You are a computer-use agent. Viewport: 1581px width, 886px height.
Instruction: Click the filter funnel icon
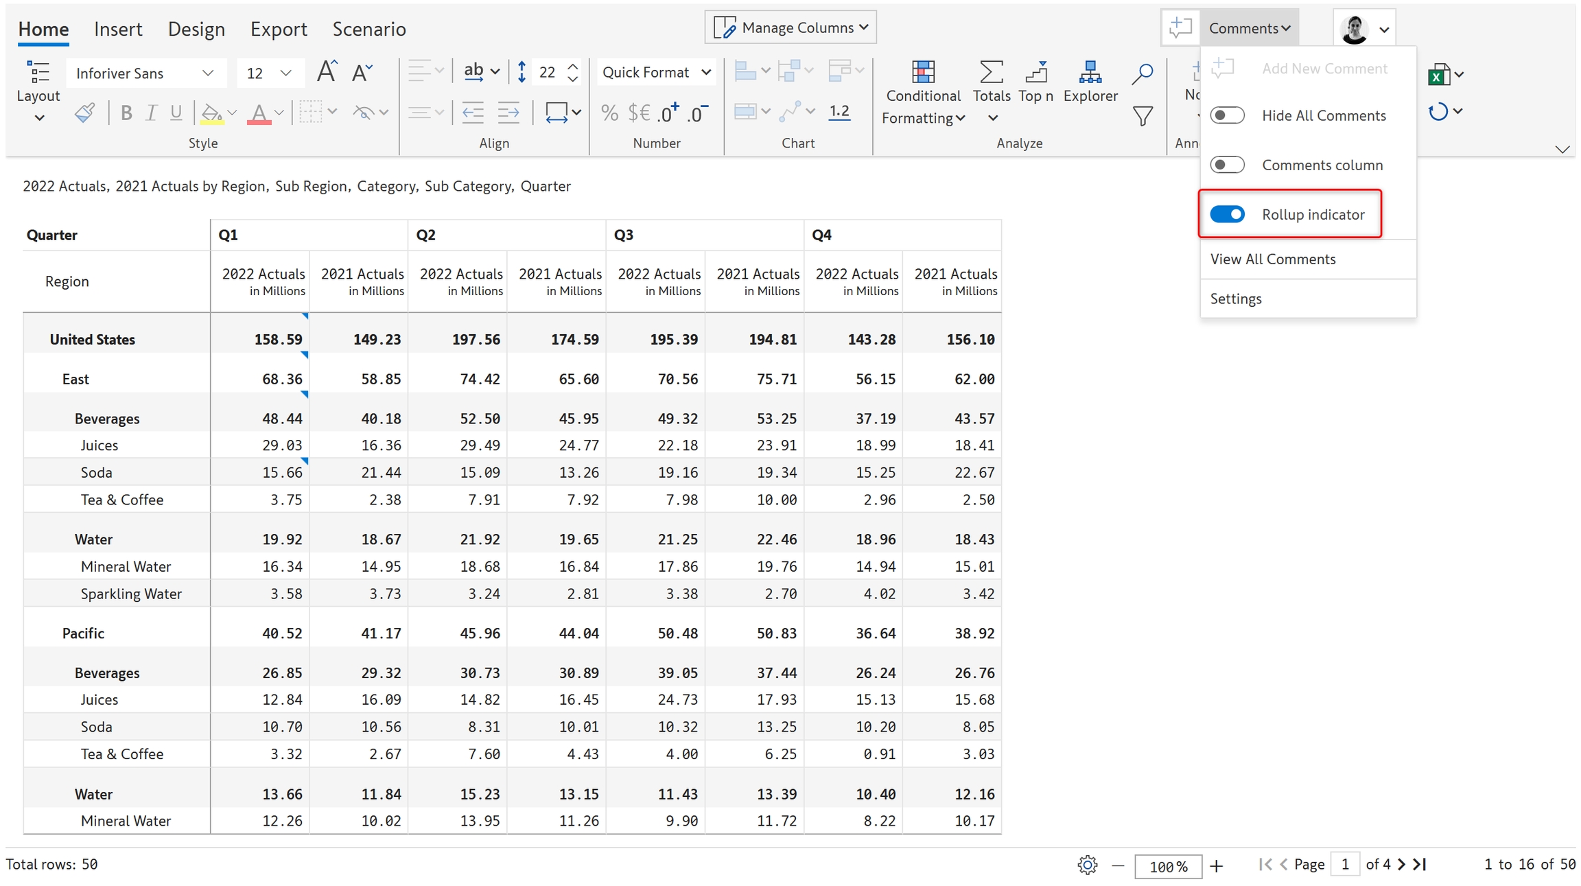click(x=1142, y=116)
